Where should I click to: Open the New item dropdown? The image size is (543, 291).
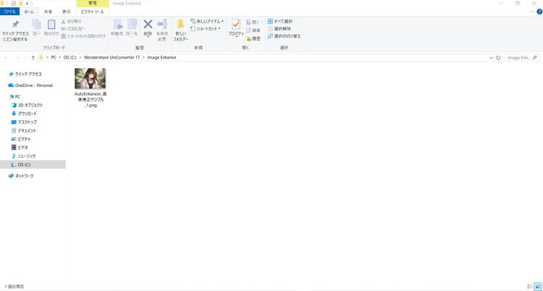[x=207, y=22]
